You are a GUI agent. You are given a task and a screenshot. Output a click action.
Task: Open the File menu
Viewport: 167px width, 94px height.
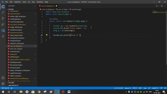[x=6, y=2]
